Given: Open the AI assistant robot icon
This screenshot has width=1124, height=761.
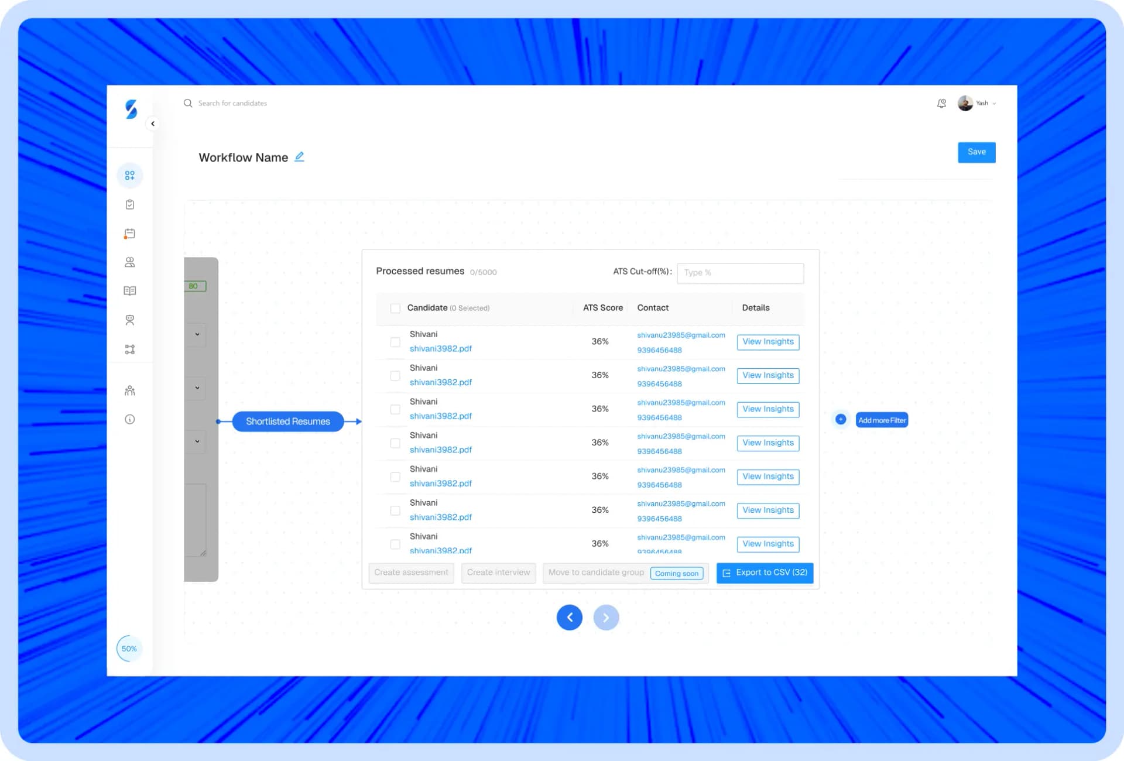Looking at the screenshot, I should pos(130,320).
